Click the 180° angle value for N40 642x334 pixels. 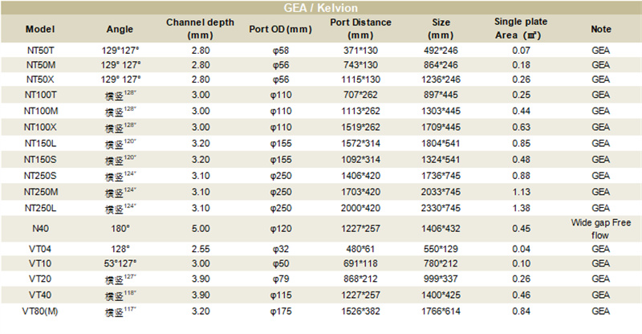pyautogui.click(x=120, y=228)
